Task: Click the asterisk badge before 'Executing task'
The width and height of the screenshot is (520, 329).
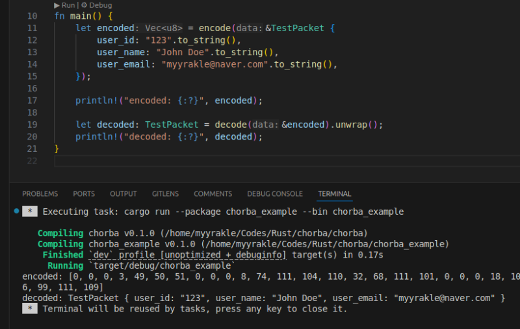Action: 30,212
